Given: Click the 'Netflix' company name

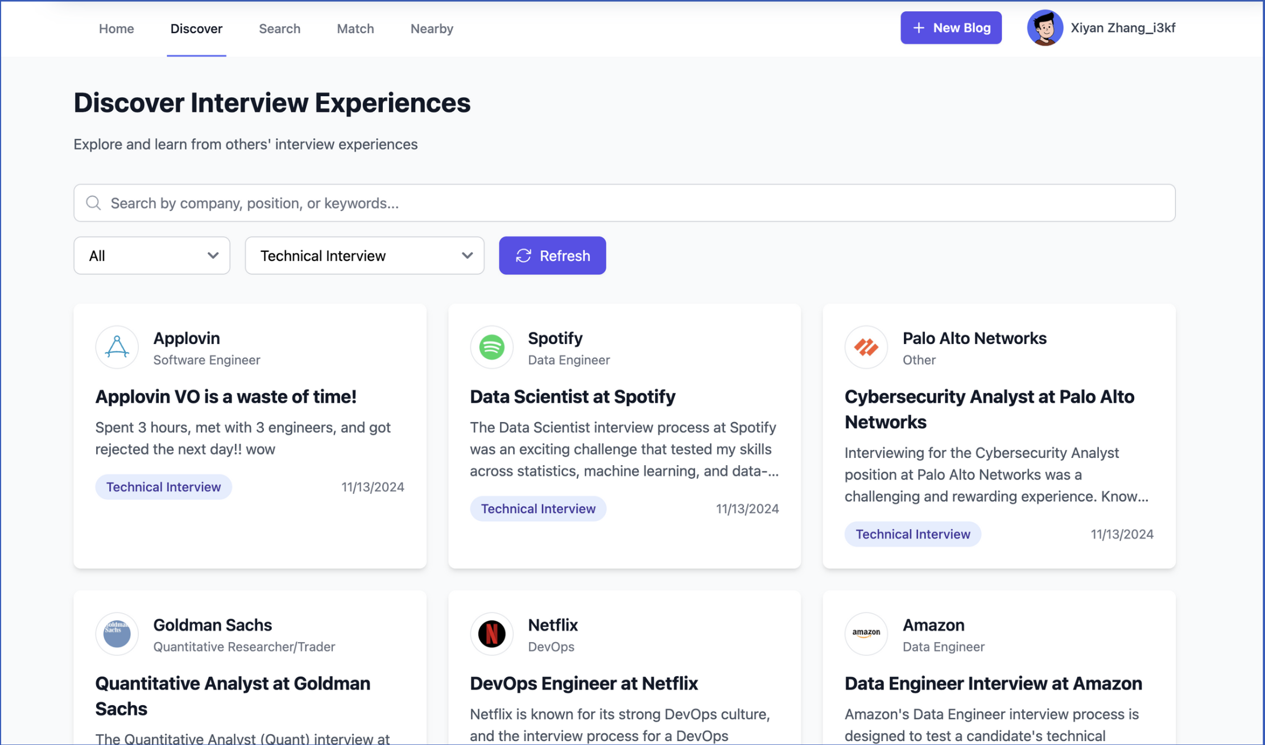Looking at the screenshot, I should [552, 624].
